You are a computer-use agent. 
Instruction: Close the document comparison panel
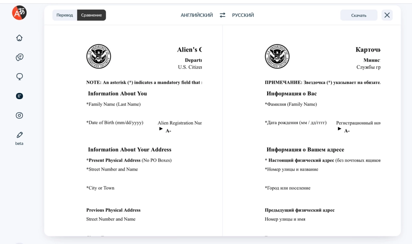(x=387, y=15)
